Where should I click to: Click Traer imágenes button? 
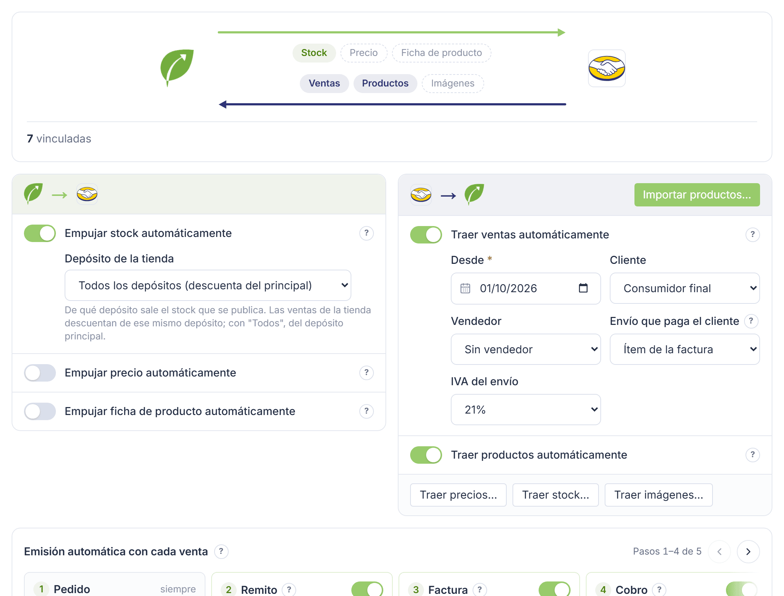658,495
